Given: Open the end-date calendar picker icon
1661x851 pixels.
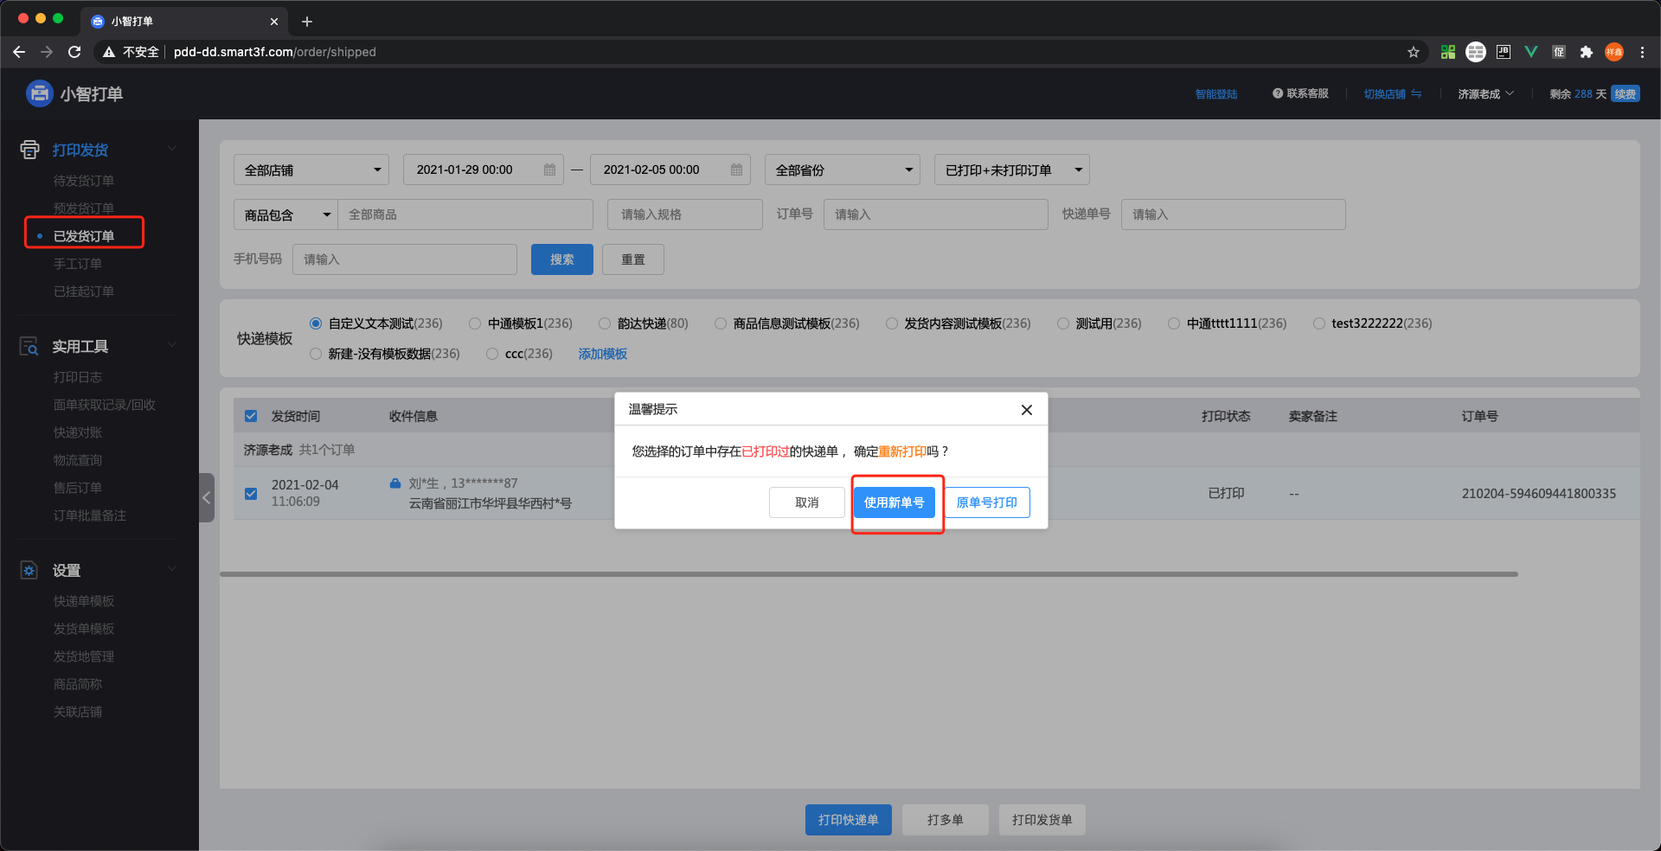Looking at the screenshot, I should click(736, 170).
